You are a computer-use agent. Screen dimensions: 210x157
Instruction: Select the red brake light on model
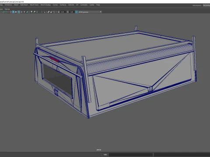[54, 59]
